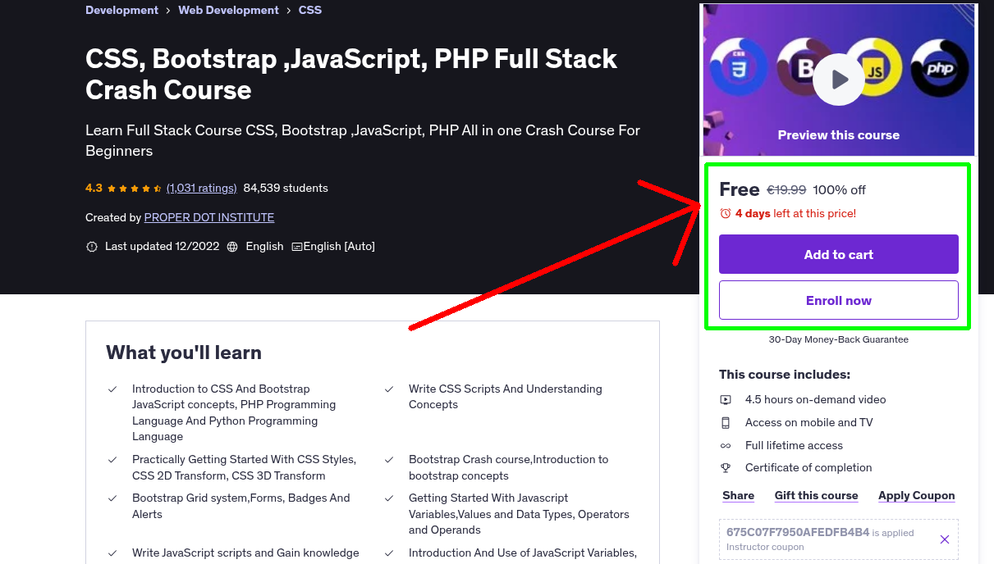Screen dimensions: 994x564
Task: Click the struck-through €19.99 price
Action: point(786,190)
